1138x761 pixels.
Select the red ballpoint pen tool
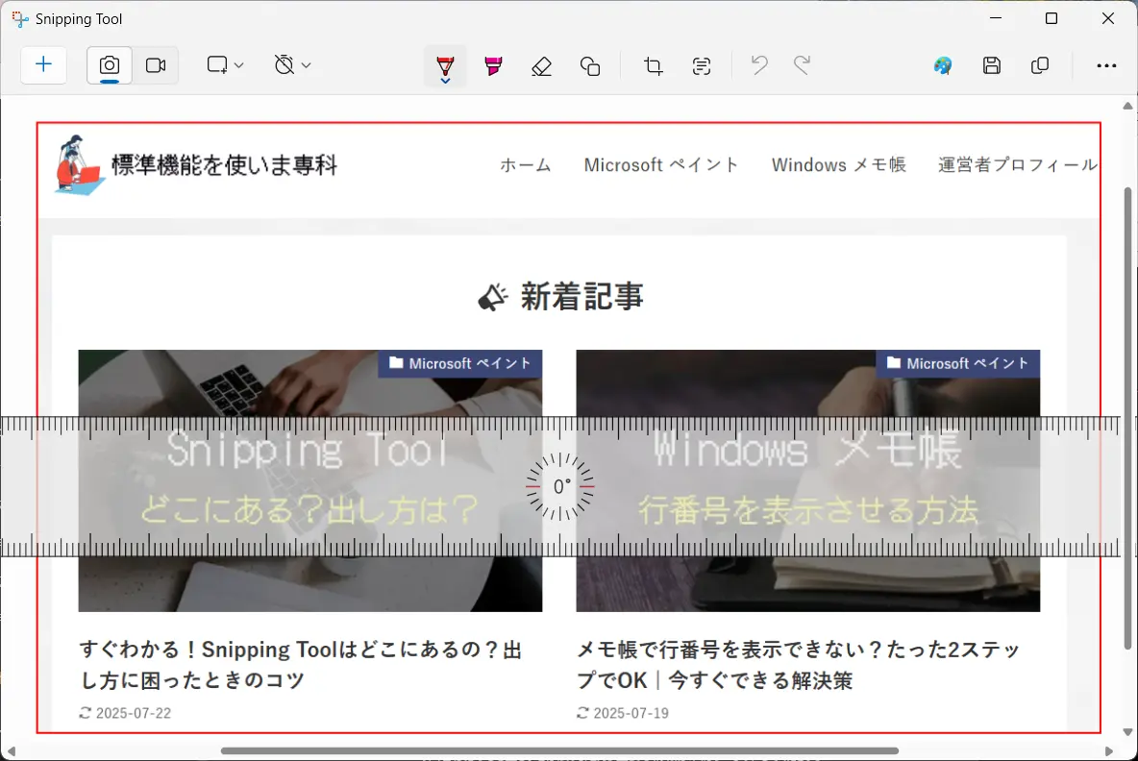click(x=445, y=63)
